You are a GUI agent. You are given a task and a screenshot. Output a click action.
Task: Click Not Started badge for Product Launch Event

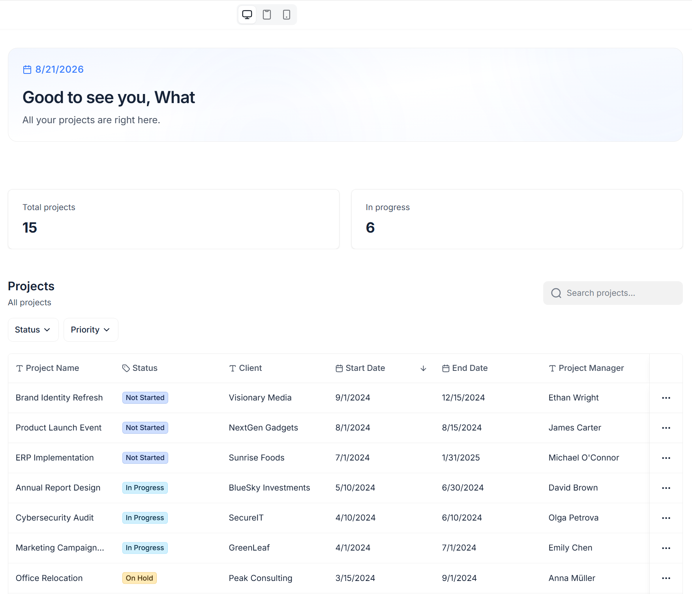coord(145,428)
